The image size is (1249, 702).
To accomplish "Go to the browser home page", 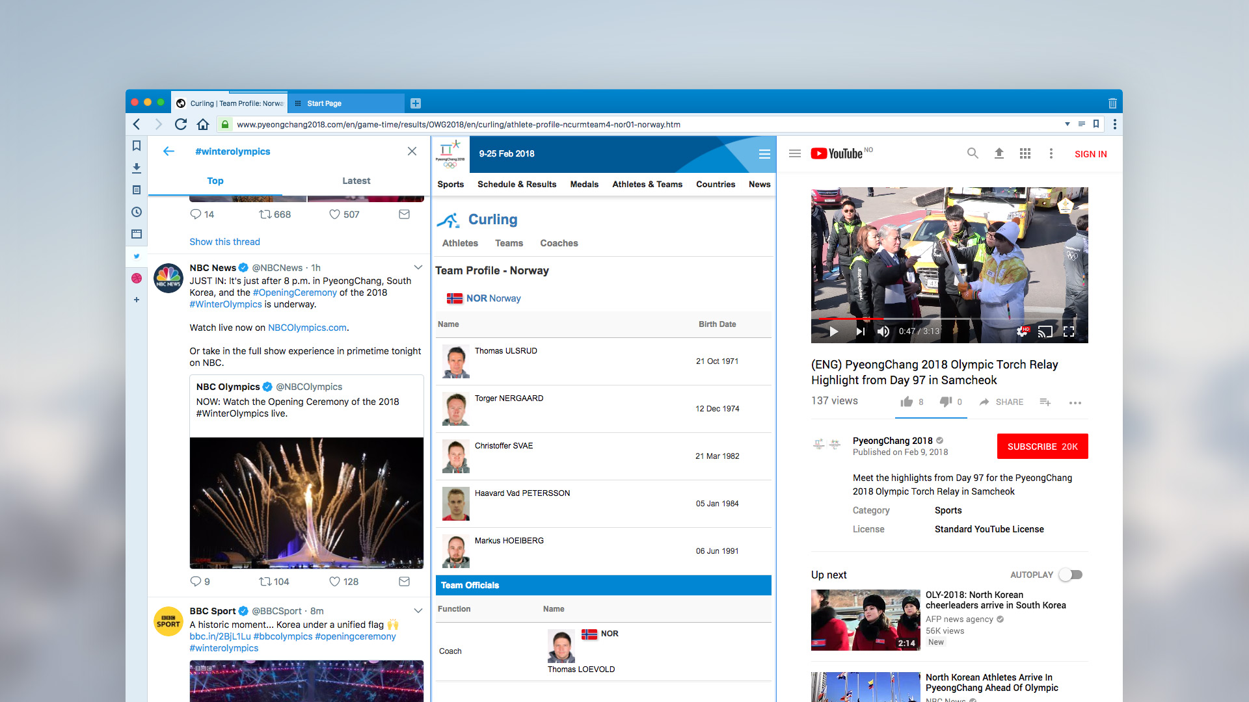I will (203, 124).
